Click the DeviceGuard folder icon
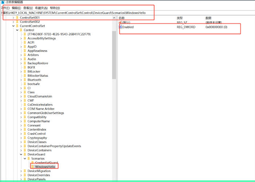255x182 pixels. (x=25, y=154)
